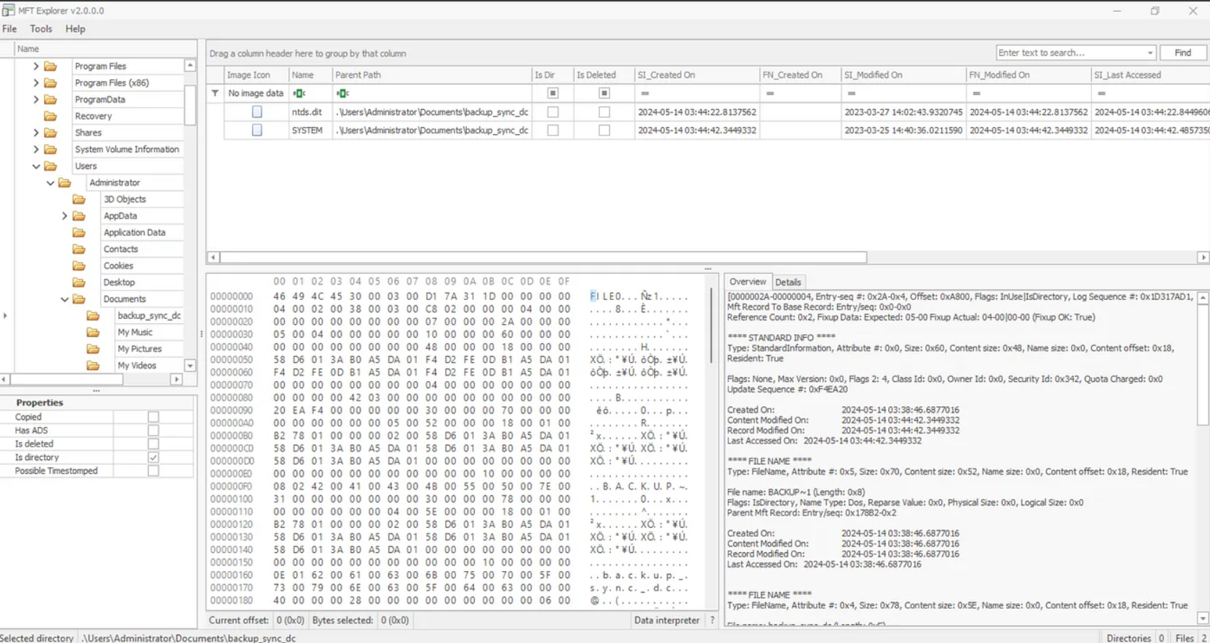Sort by Parent Path column header
The height and width of the screenshot is (643, 1210).
pyautogui.click(x=431, y=75)
